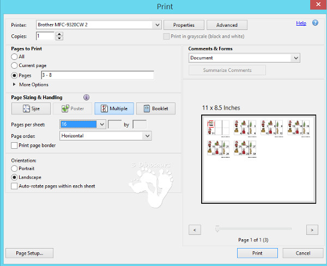327x266 pixels.
Task: Select the Size page sizing option
Action: click(x=31, y=108)
